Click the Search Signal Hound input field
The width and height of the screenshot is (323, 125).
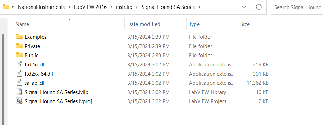(297, 7)
